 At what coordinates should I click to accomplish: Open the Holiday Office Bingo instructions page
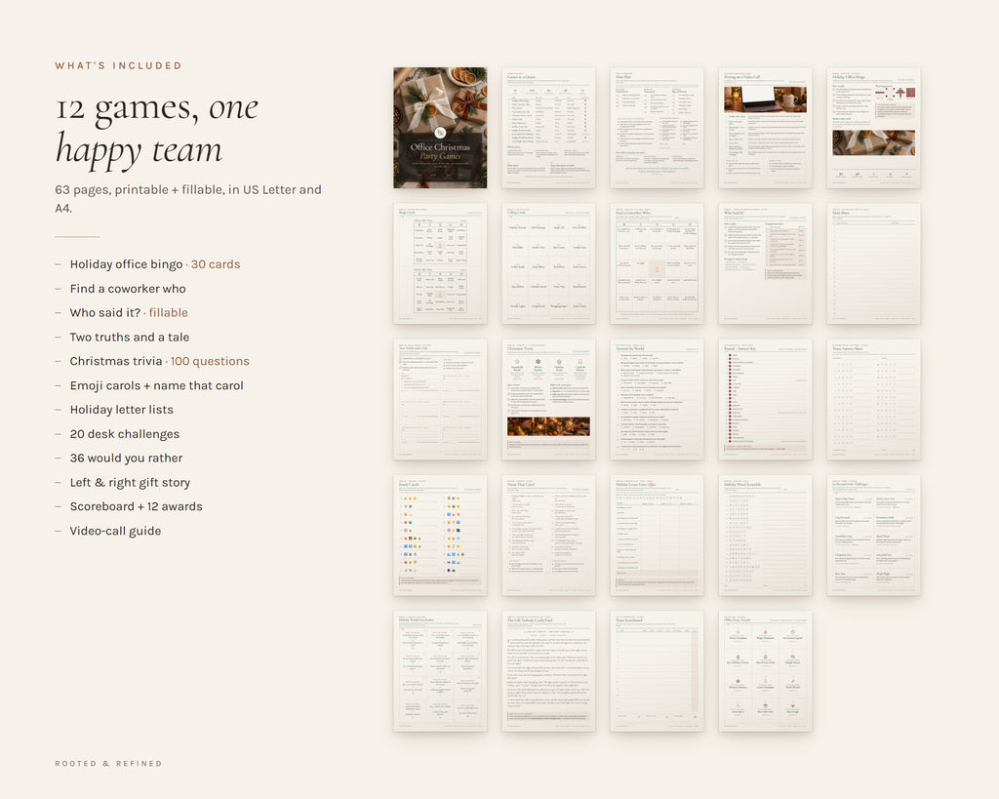tap(873, 128)
